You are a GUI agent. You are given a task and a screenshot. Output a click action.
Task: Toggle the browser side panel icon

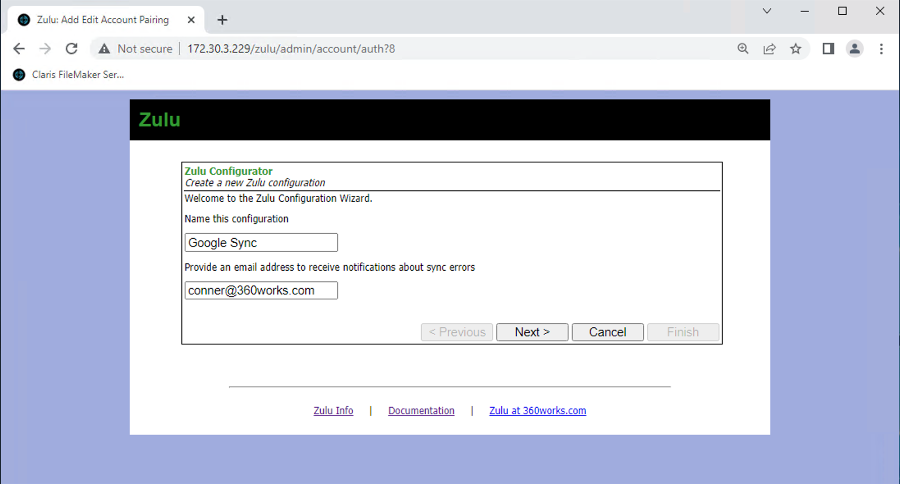click(x=828, y=49)
